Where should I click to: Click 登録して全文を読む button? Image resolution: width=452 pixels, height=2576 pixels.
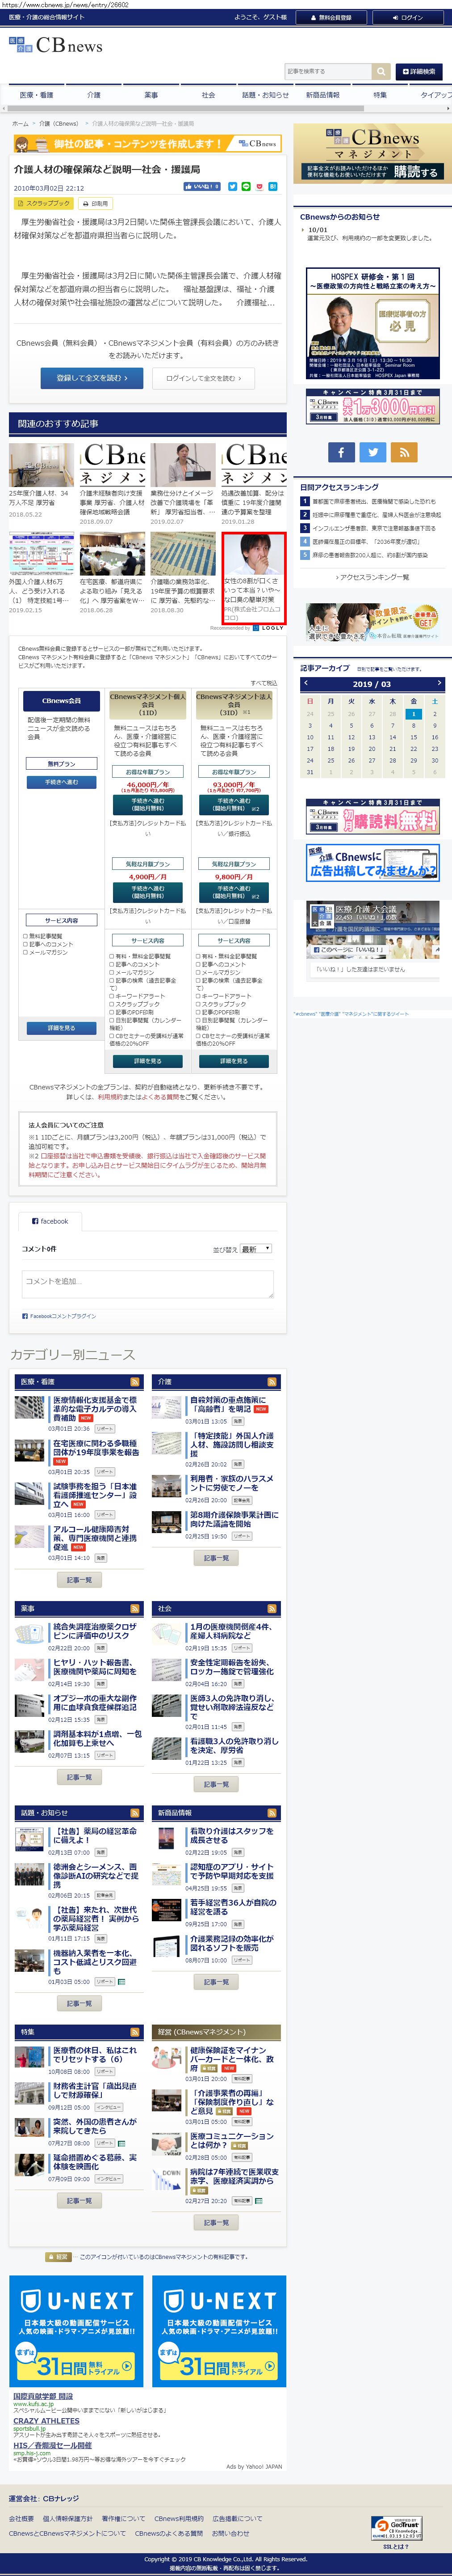point(92,378)
